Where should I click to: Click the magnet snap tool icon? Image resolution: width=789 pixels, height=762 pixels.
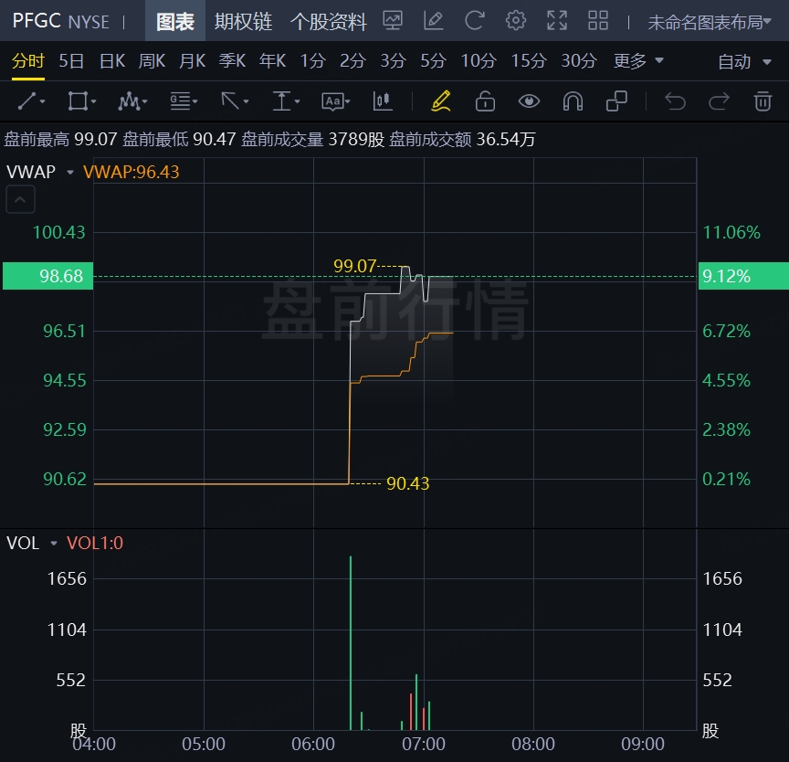pyautogui.click(x=573, y=101)
